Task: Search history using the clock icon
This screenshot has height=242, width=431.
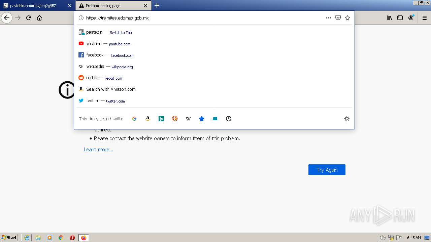Action: (229, 119)
